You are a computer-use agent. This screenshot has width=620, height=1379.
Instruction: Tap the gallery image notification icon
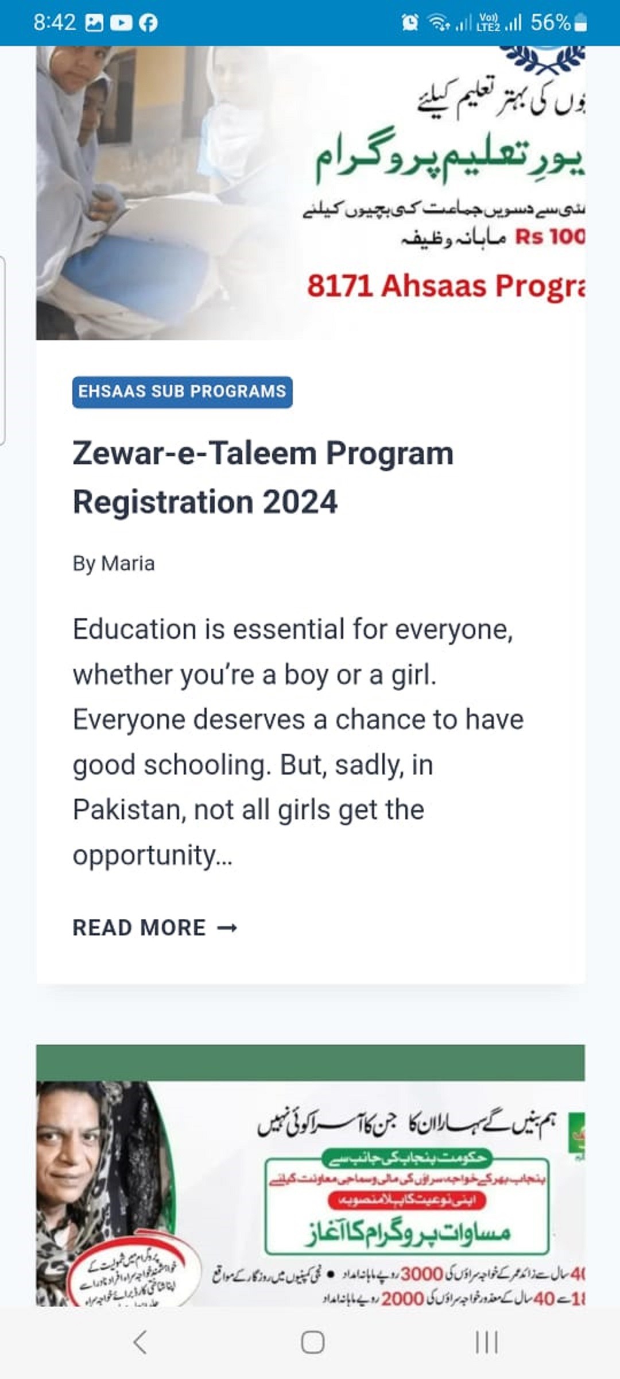(94, 23)
